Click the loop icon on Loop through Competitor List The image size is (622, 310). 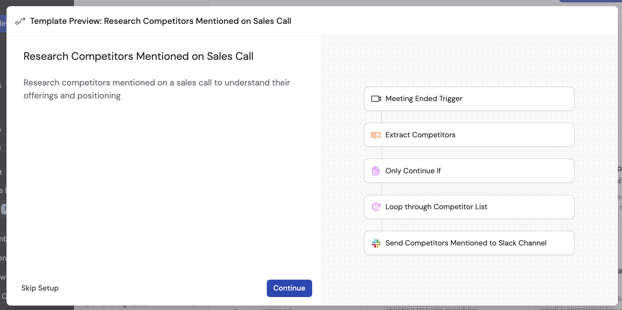click(376, 207)
